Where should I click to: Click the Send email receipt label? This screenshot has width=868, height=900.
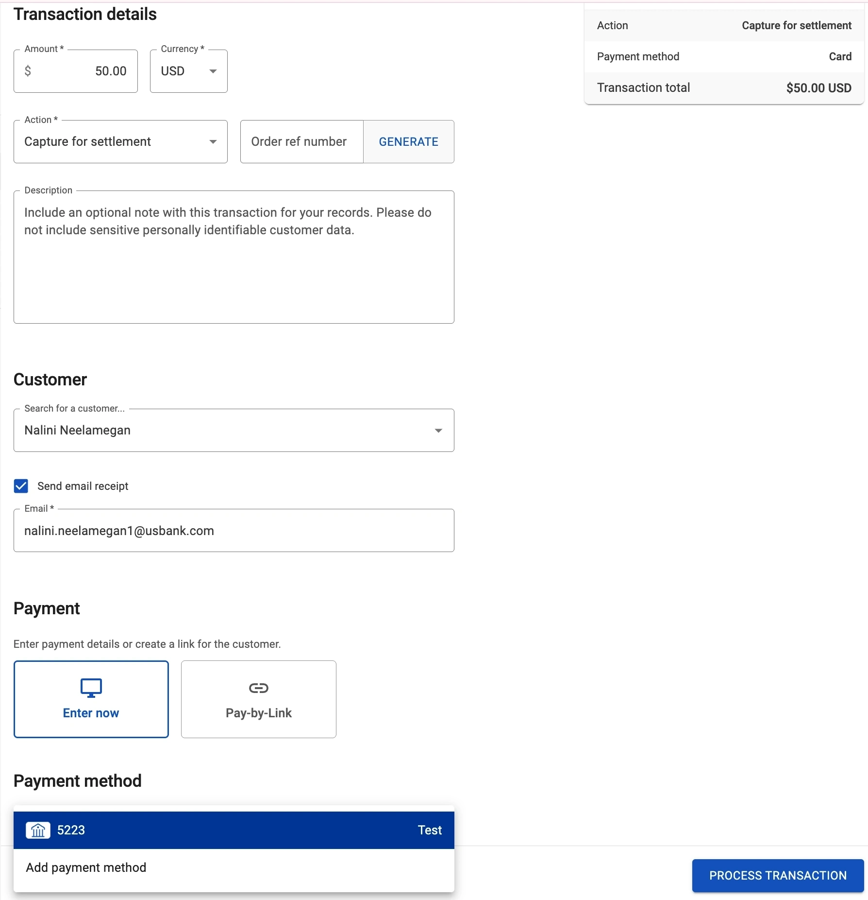tap(83, 486)
